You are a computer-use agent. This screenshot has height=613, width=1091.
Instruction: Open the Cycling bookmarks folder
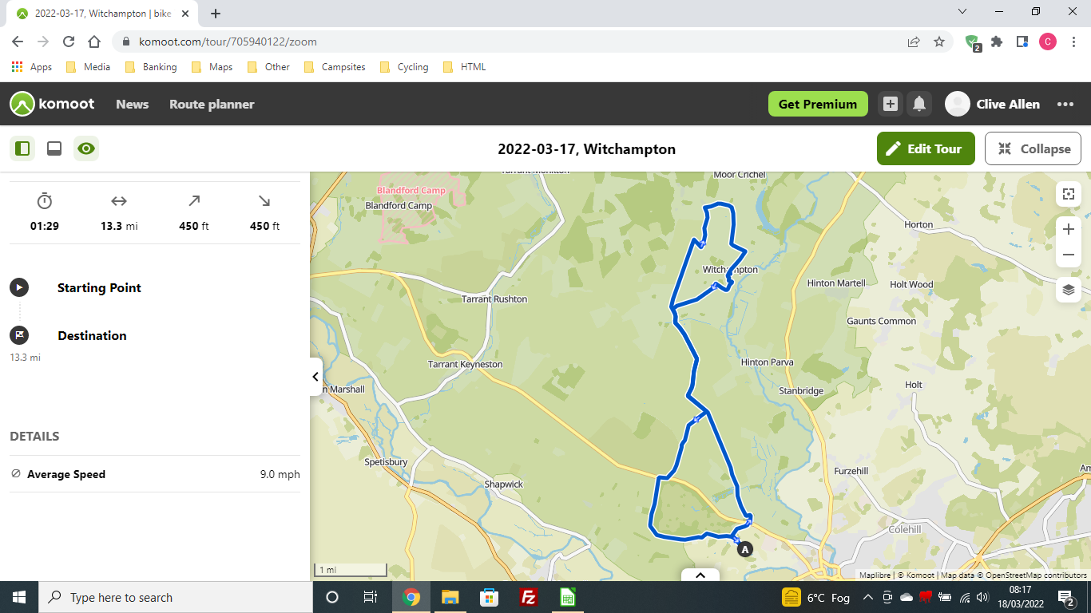(x=404, y=67)
